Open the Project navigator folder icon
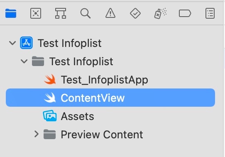225x157 pixels. click(x=11, y=13)
